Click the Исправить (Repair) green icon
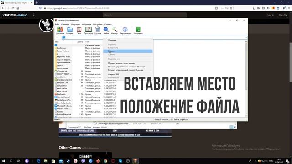Screen dimensions: 292x164 coord(138,31)
